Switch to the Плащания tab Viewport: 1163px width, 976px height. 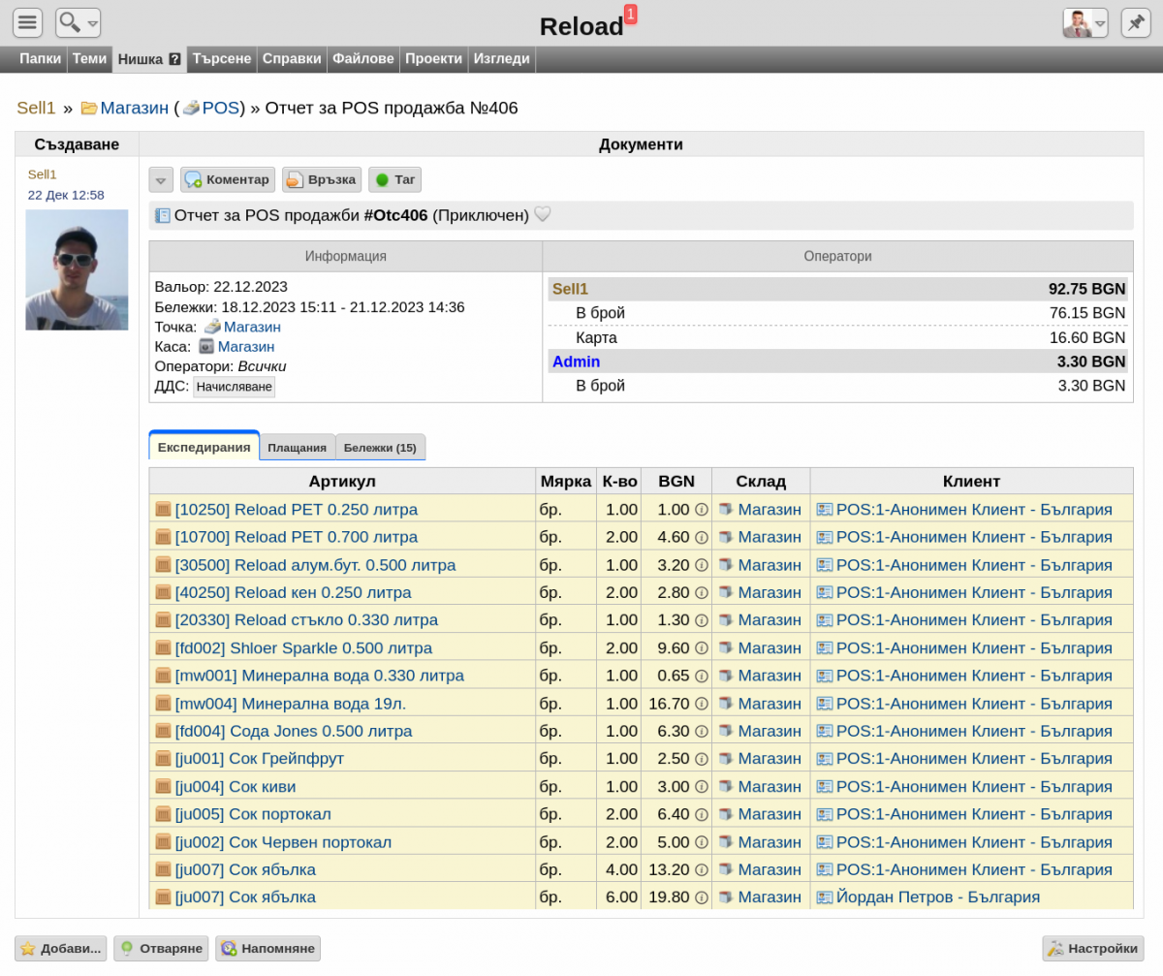(297, 448)
